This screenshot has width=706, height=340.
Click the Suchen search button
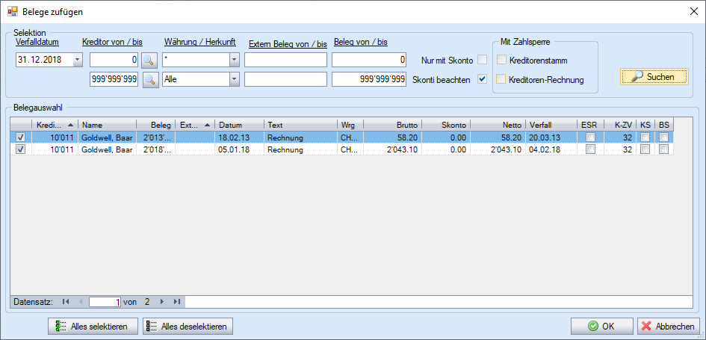click(x=654, y=76)
